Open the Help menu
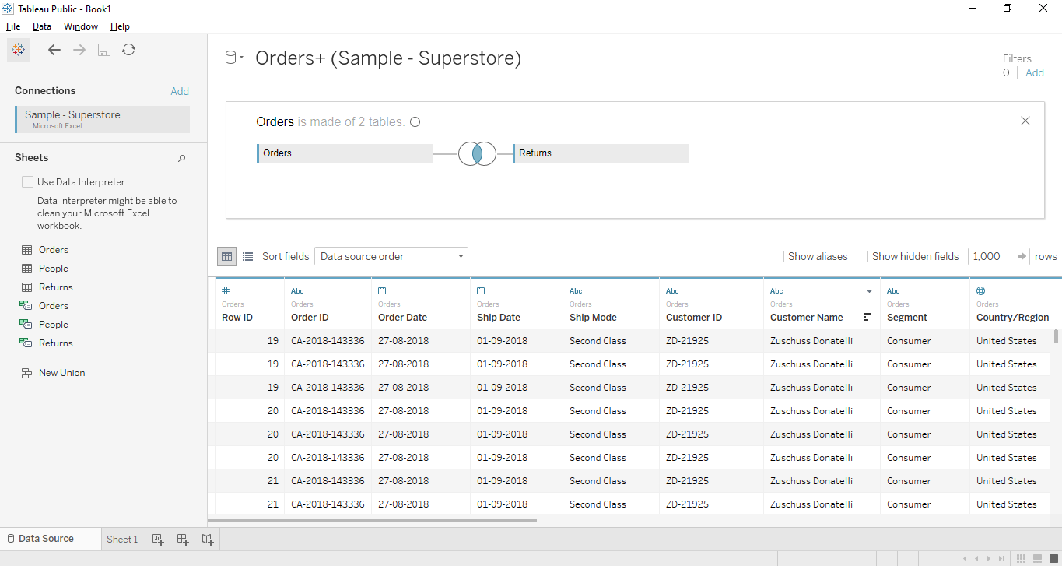 tap(120, 26)
